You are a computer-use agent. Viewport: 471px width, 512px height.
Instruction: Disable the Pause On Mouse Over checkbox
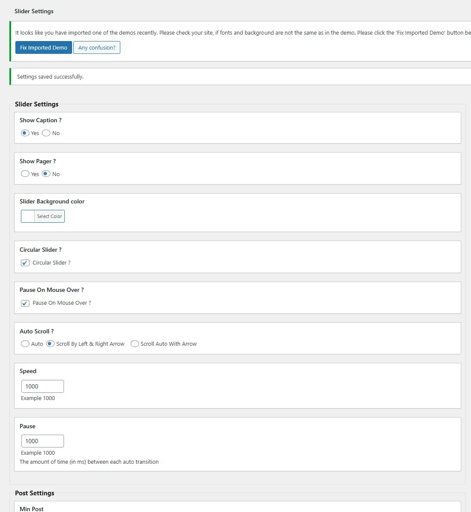point(25,303)
